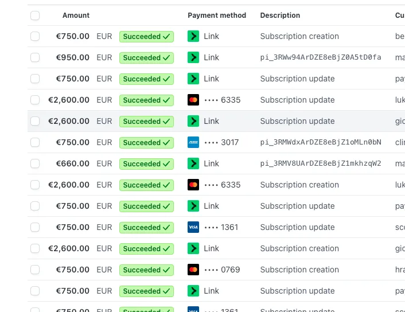Click Mastercard icon on 6335 Subscription creation row
Screen dimensions: 405x312
tap(193, 185)
